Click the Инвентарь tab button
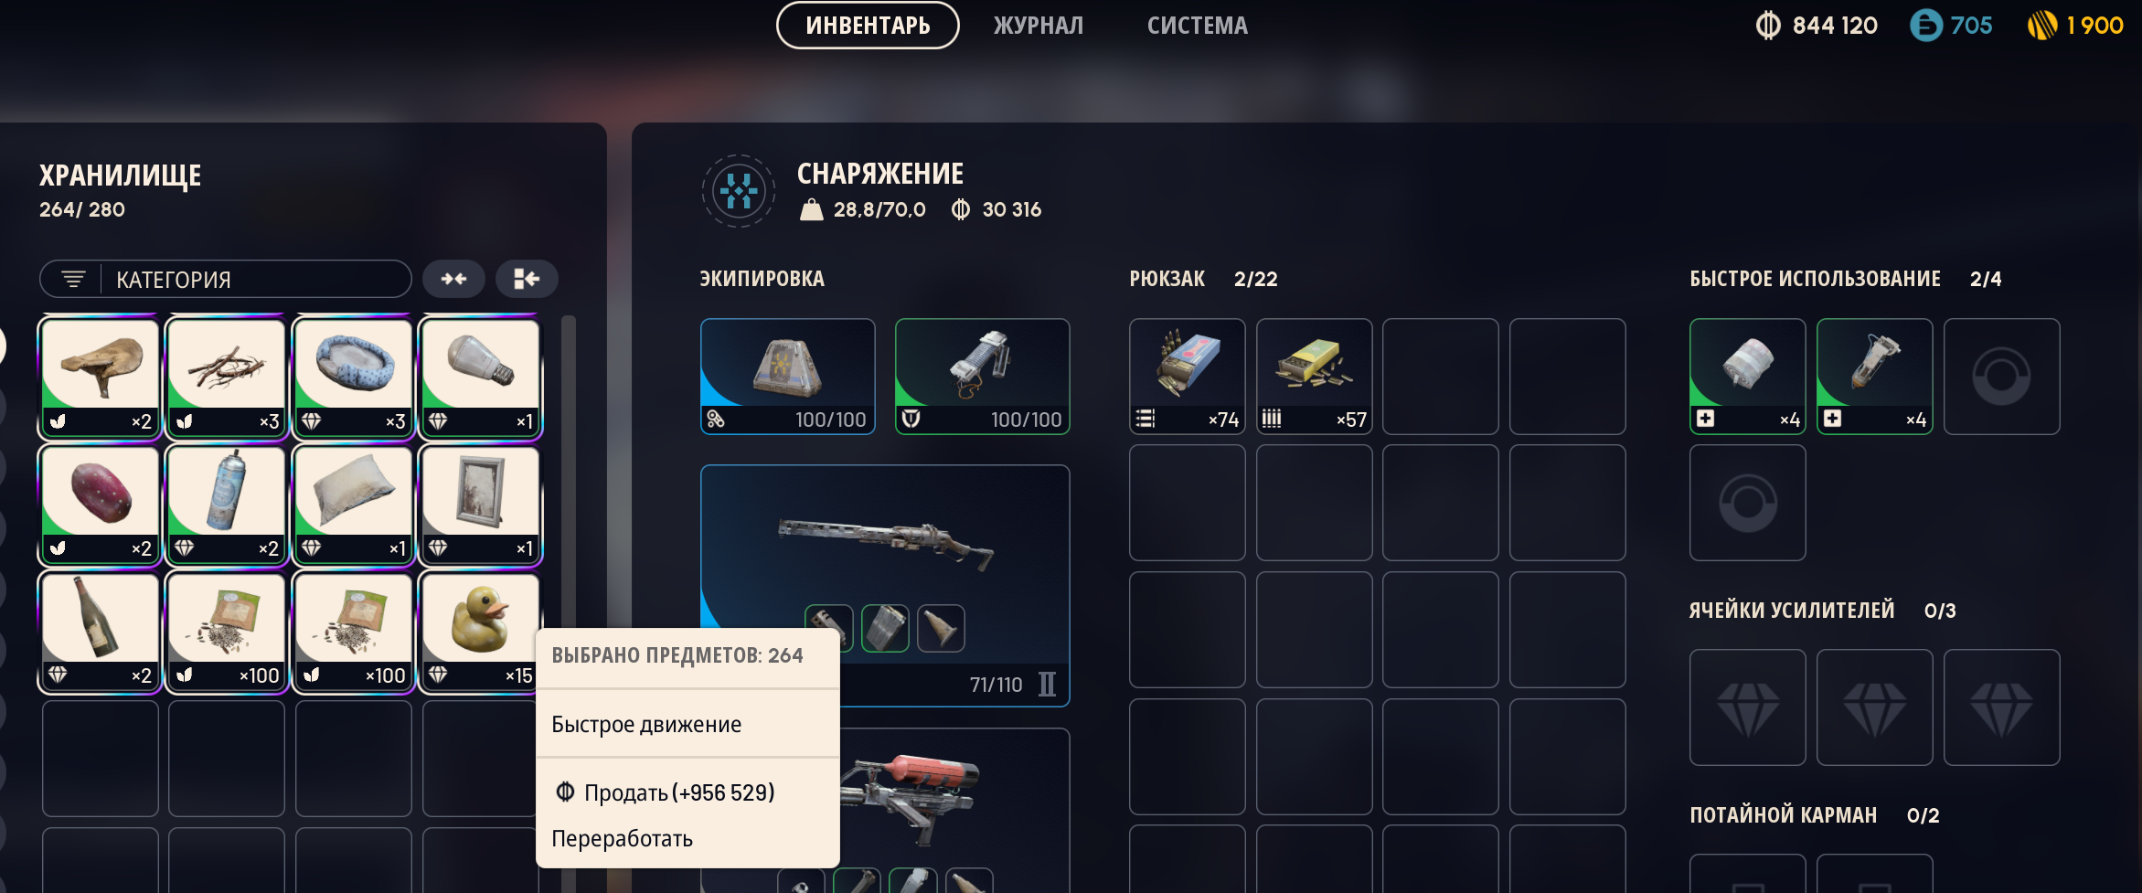 point(868,26)
